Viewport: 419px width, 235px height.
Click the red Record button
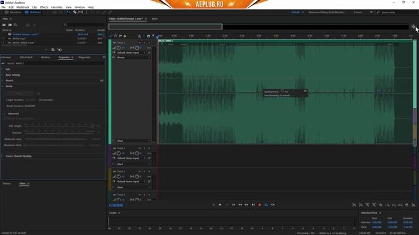[x=259, y=205]
